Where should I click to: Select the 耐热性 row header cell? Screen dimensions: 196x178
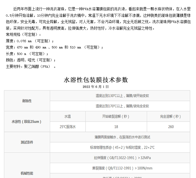click(x=26, y=101)
